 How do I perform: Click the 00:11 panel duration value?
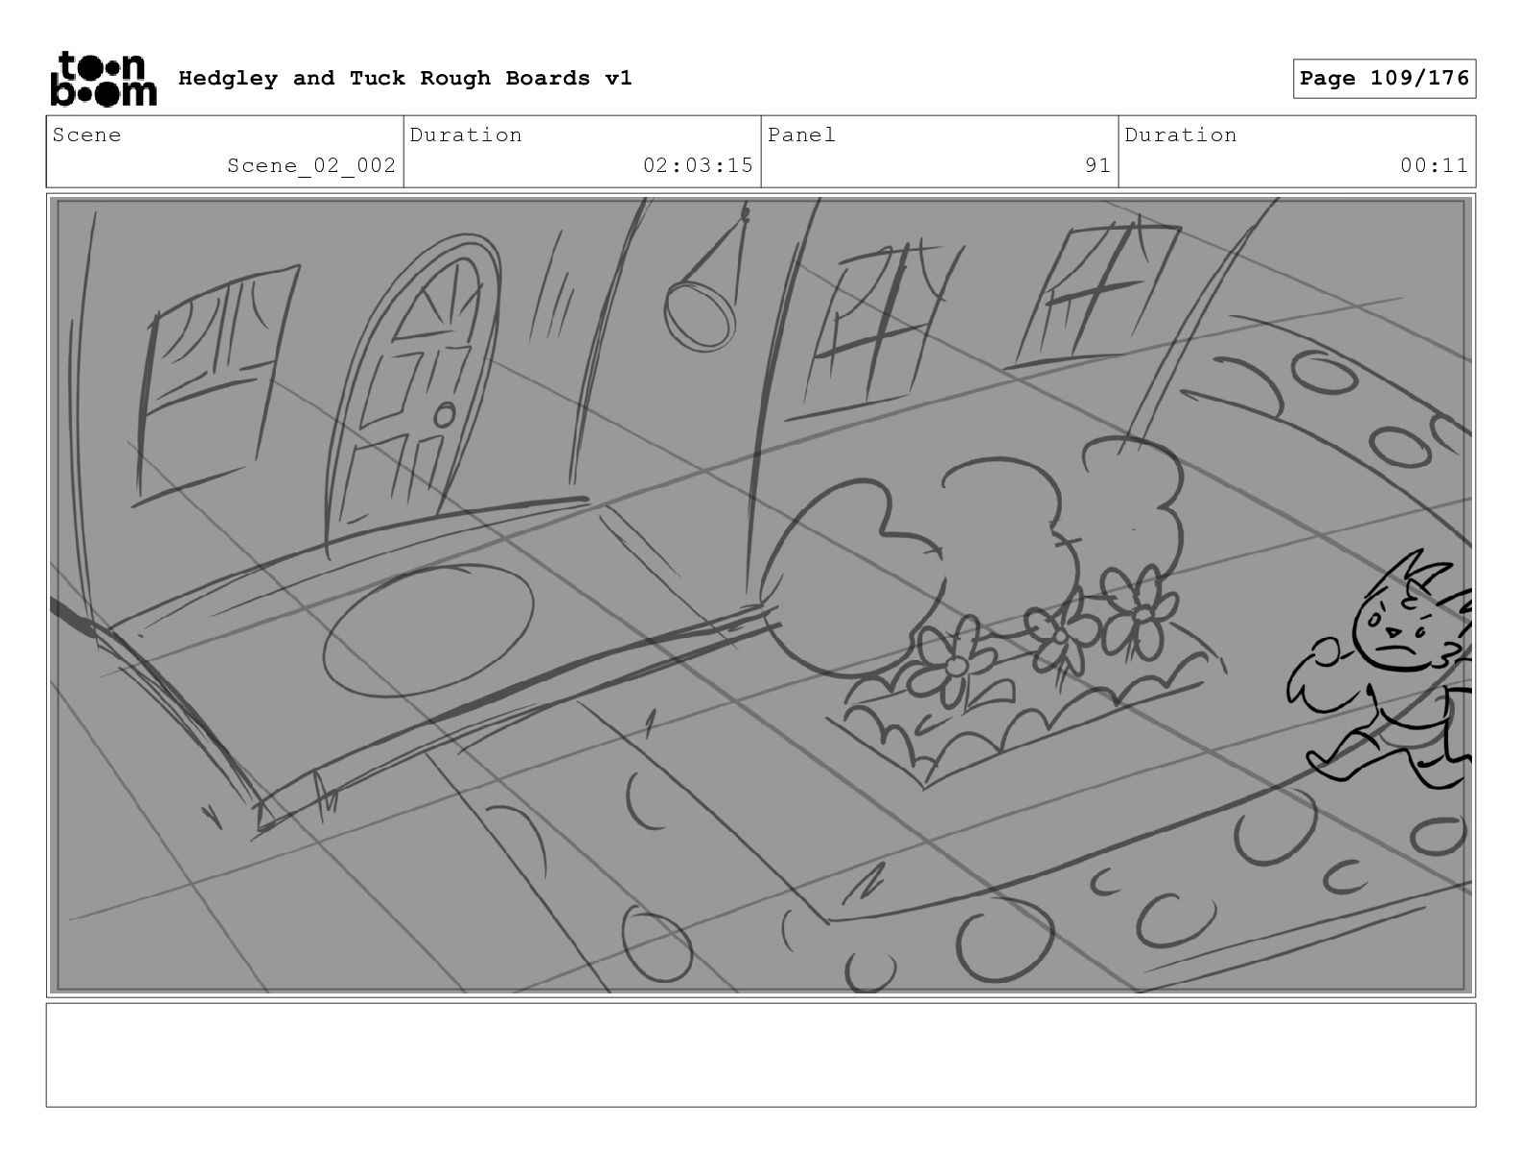1434,165
